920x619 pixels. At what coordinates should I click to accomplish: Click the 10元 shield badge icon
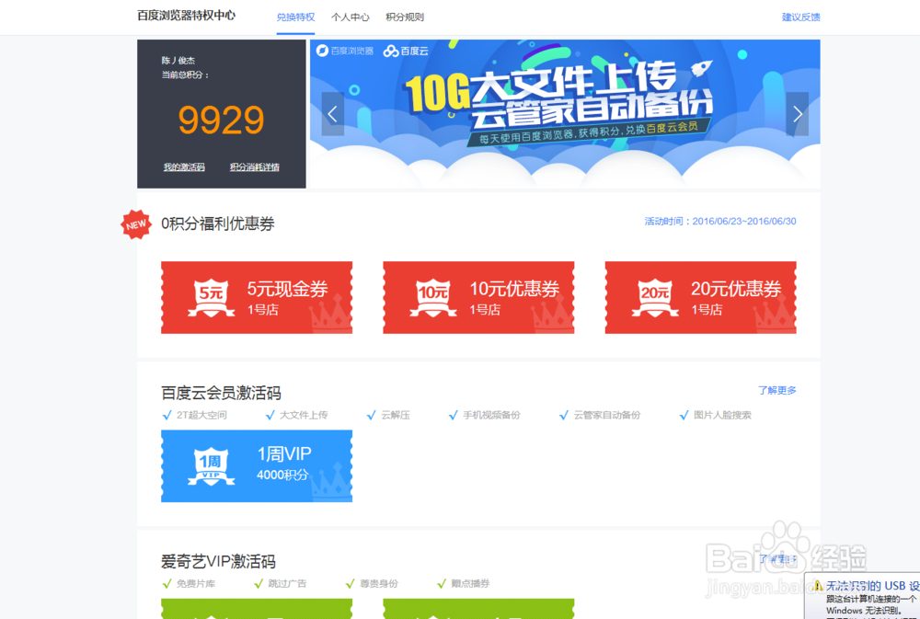433,298
